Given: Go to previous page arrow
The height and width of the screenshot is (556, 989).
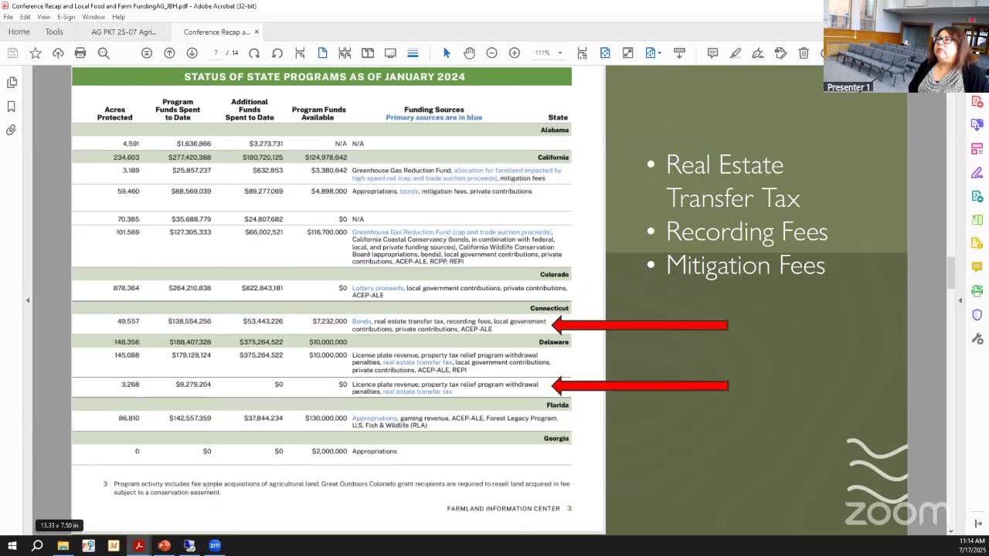Looking at the screenshot, I should pos(169,53).
